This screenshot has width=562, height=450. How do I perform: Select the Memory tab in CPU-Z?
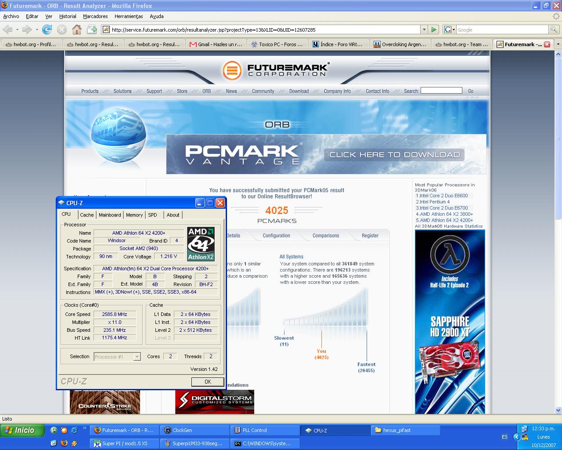134,215
